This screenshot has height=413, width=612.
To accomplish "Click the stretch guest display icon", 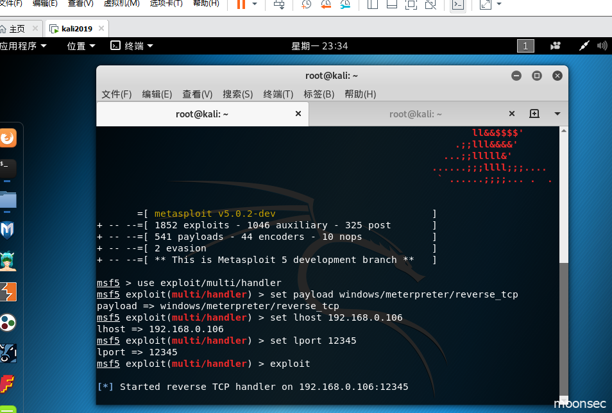I will click(x=485, y=4).
